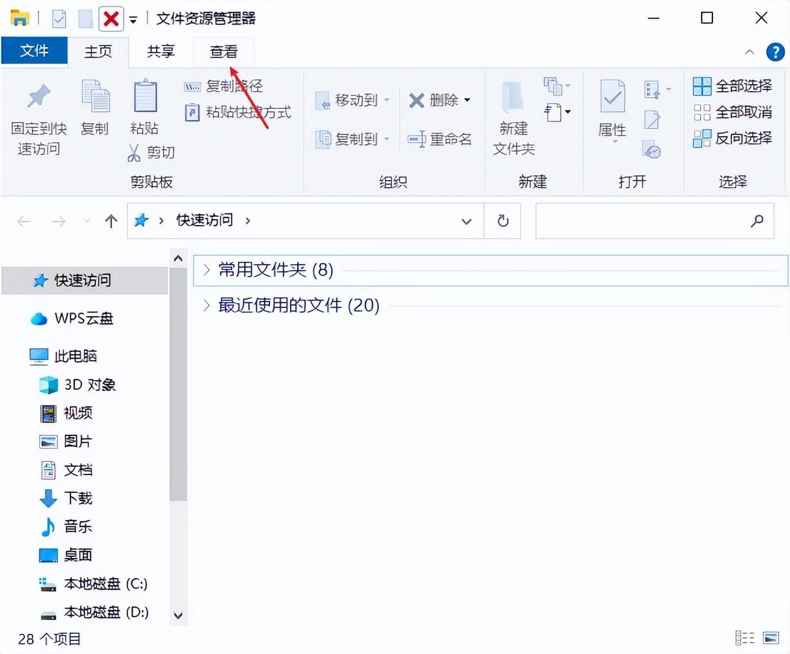Image resolution: width=790 pixels, height=654 pixels.
Task: Open the New item dropdown icon
Action: coord(557,86)
